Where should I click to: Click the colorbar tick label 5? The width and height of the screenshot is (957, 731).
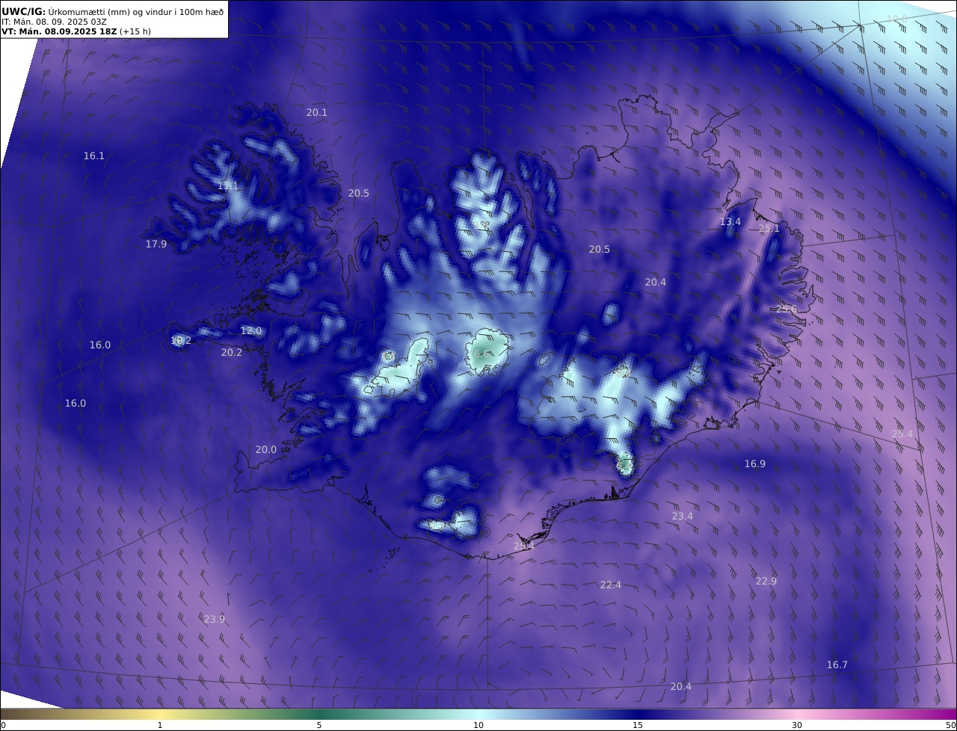pyautogui.click(x=319, y=725)
